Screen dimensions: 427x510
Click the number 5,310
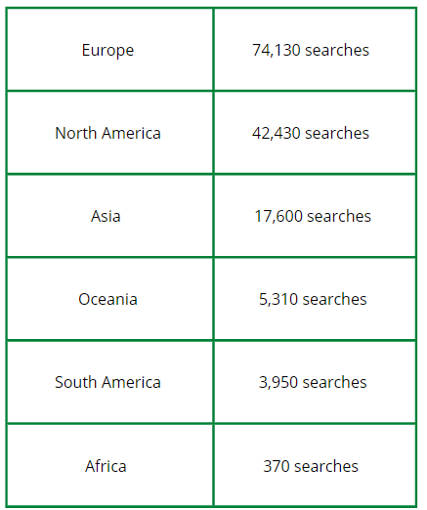[278, 299]
